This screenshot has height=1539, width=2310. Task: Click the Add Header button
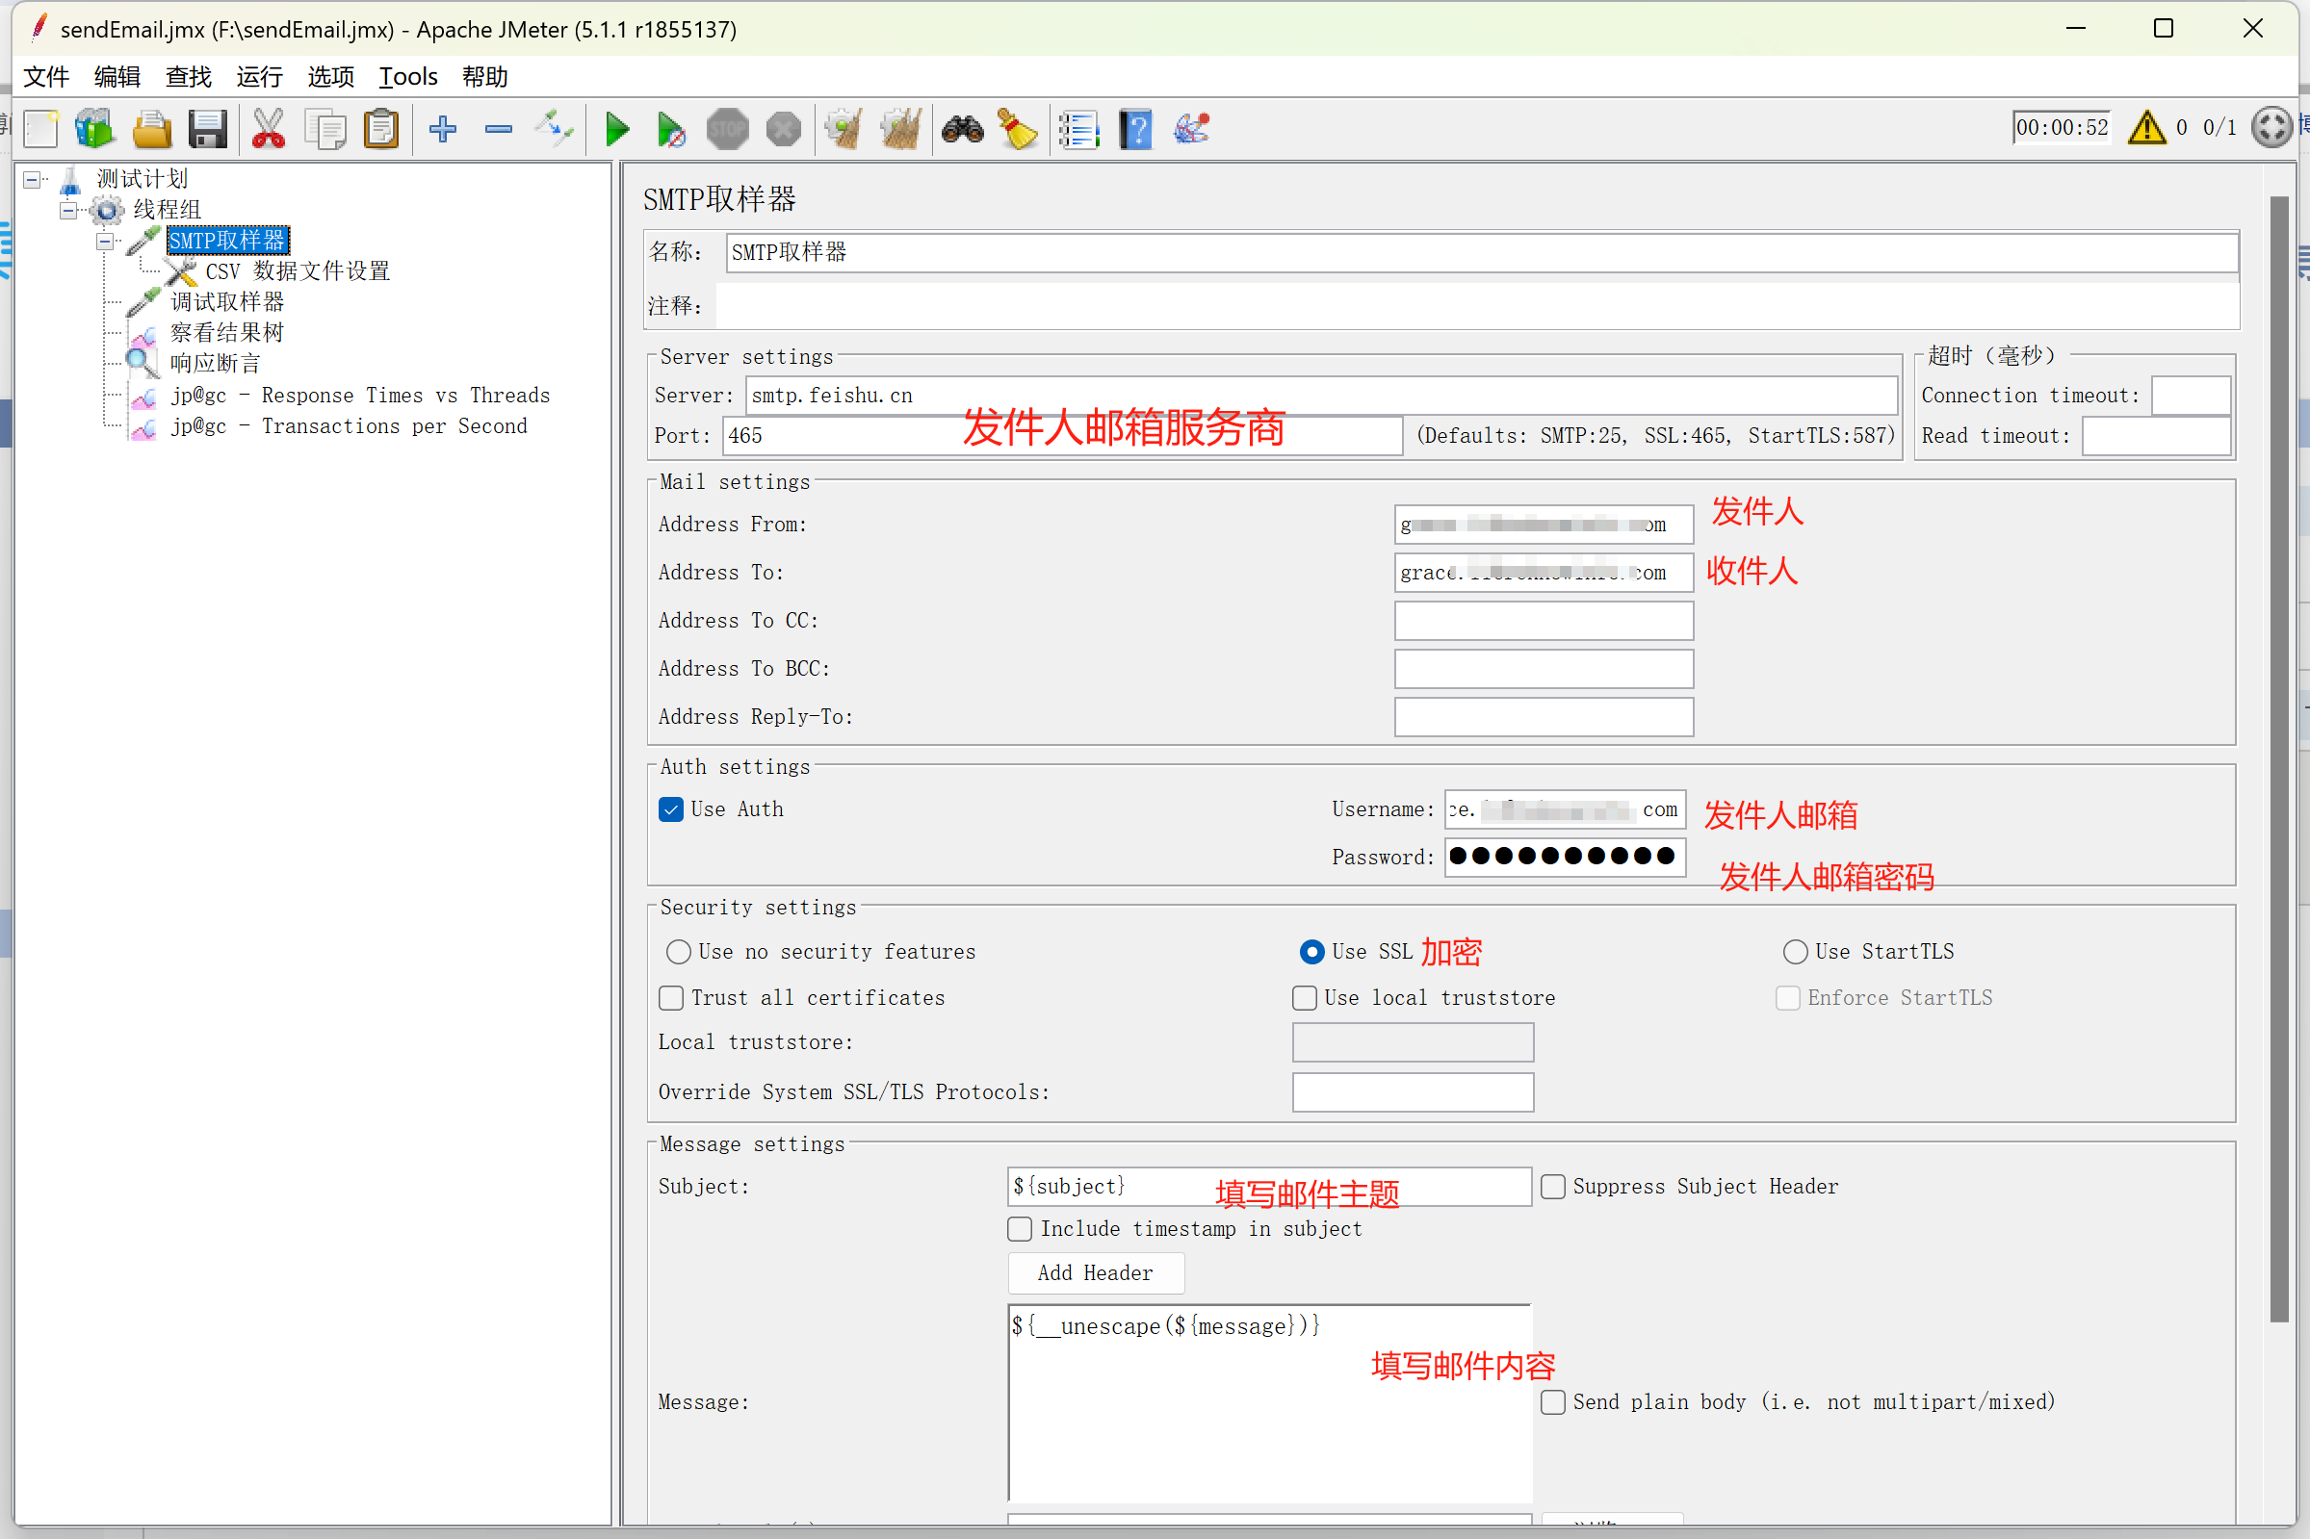point(1095,1272)
